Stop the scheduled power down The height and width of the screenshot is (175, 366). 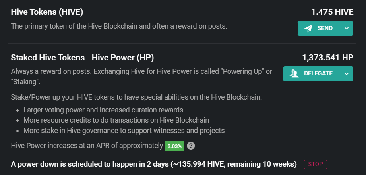[316, 164]
